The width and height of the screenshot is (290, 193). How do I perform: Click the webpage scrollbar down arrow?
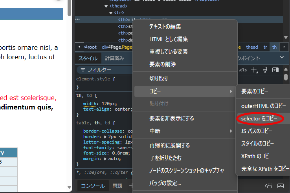(69, 187)
